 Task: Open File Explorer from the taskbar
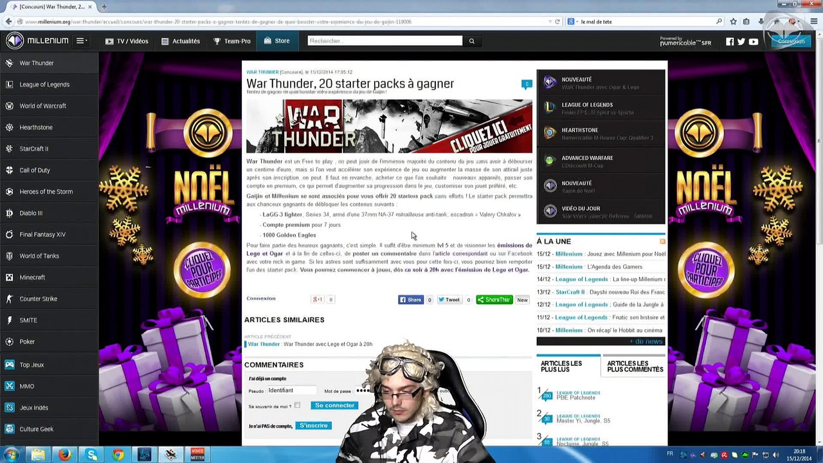coord(38,455)
